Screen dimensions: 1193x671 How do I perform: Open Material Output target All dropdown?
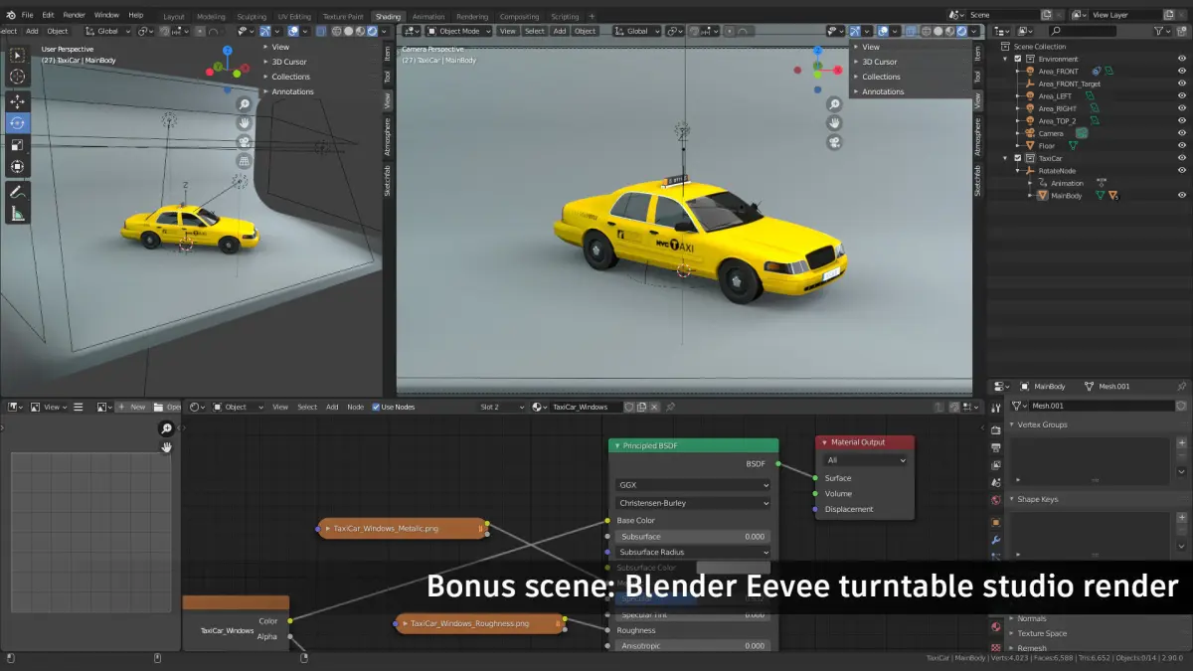pos(865,460)
